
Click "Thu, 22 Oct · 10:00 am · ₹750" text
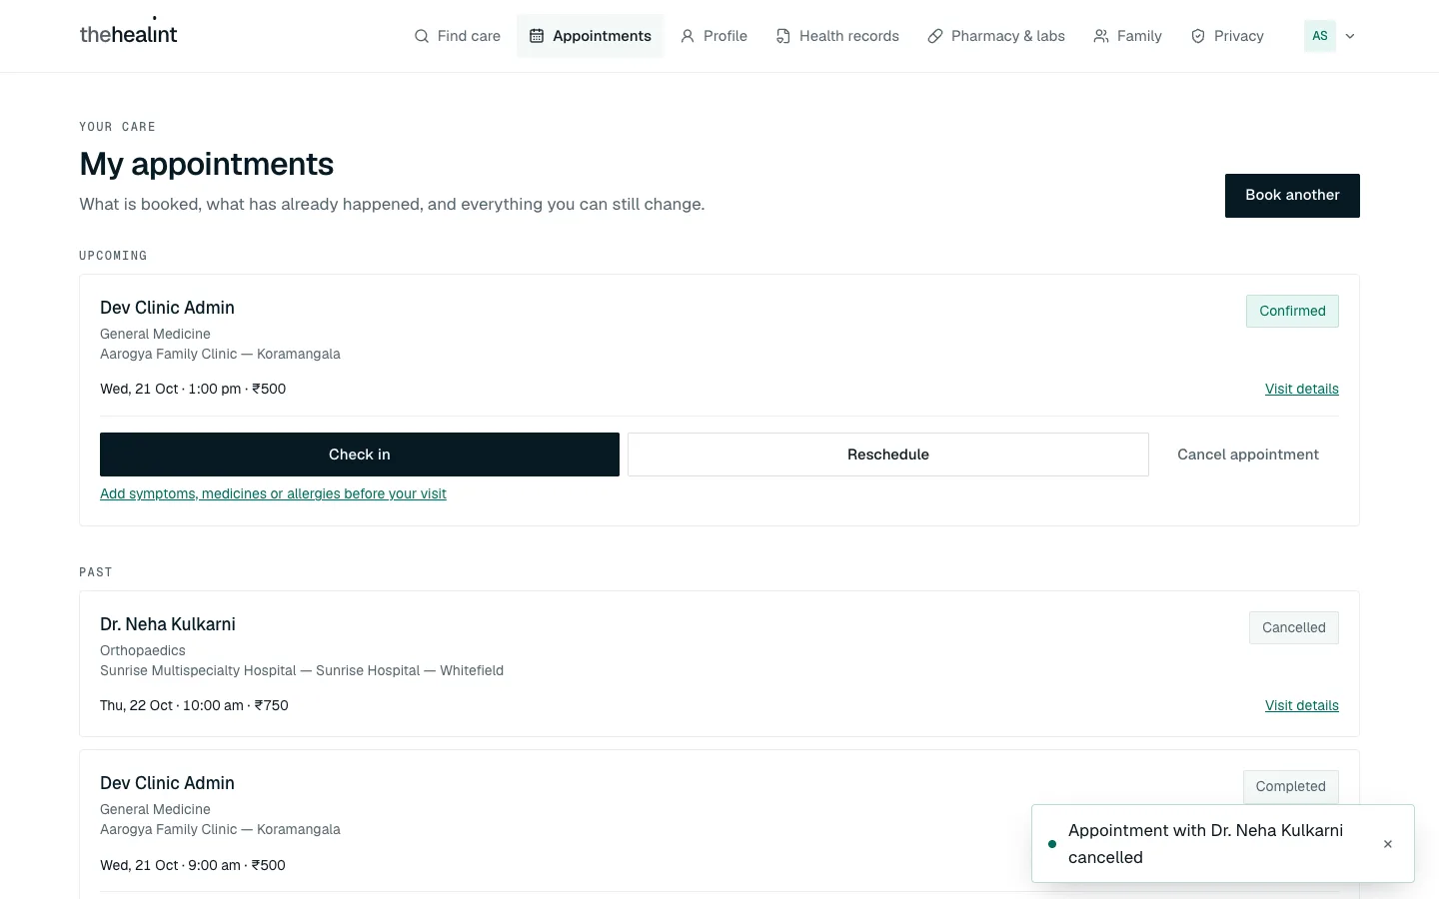(194, 705)
